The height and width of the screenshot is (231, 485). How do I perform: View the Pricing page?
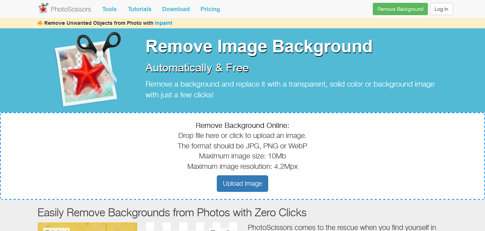(x=210, y=9)
